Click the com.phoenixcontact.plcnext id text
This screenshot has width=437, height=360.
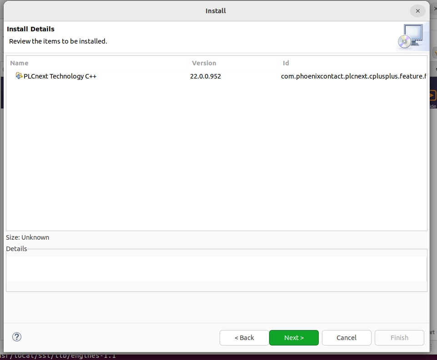(353, 76)
